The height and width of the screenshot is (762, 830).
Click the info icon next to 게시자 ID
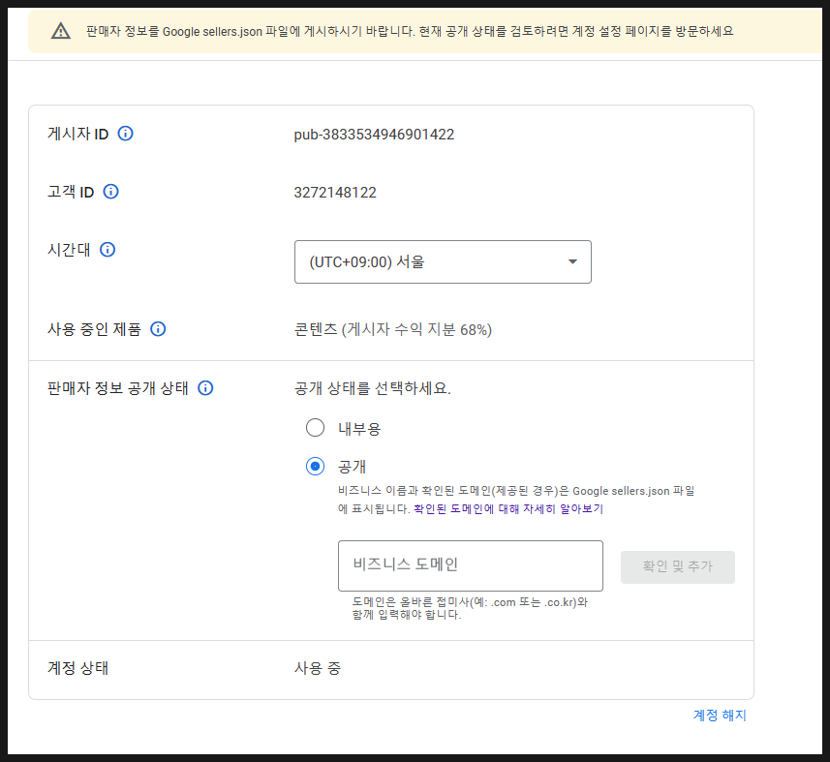126,134
